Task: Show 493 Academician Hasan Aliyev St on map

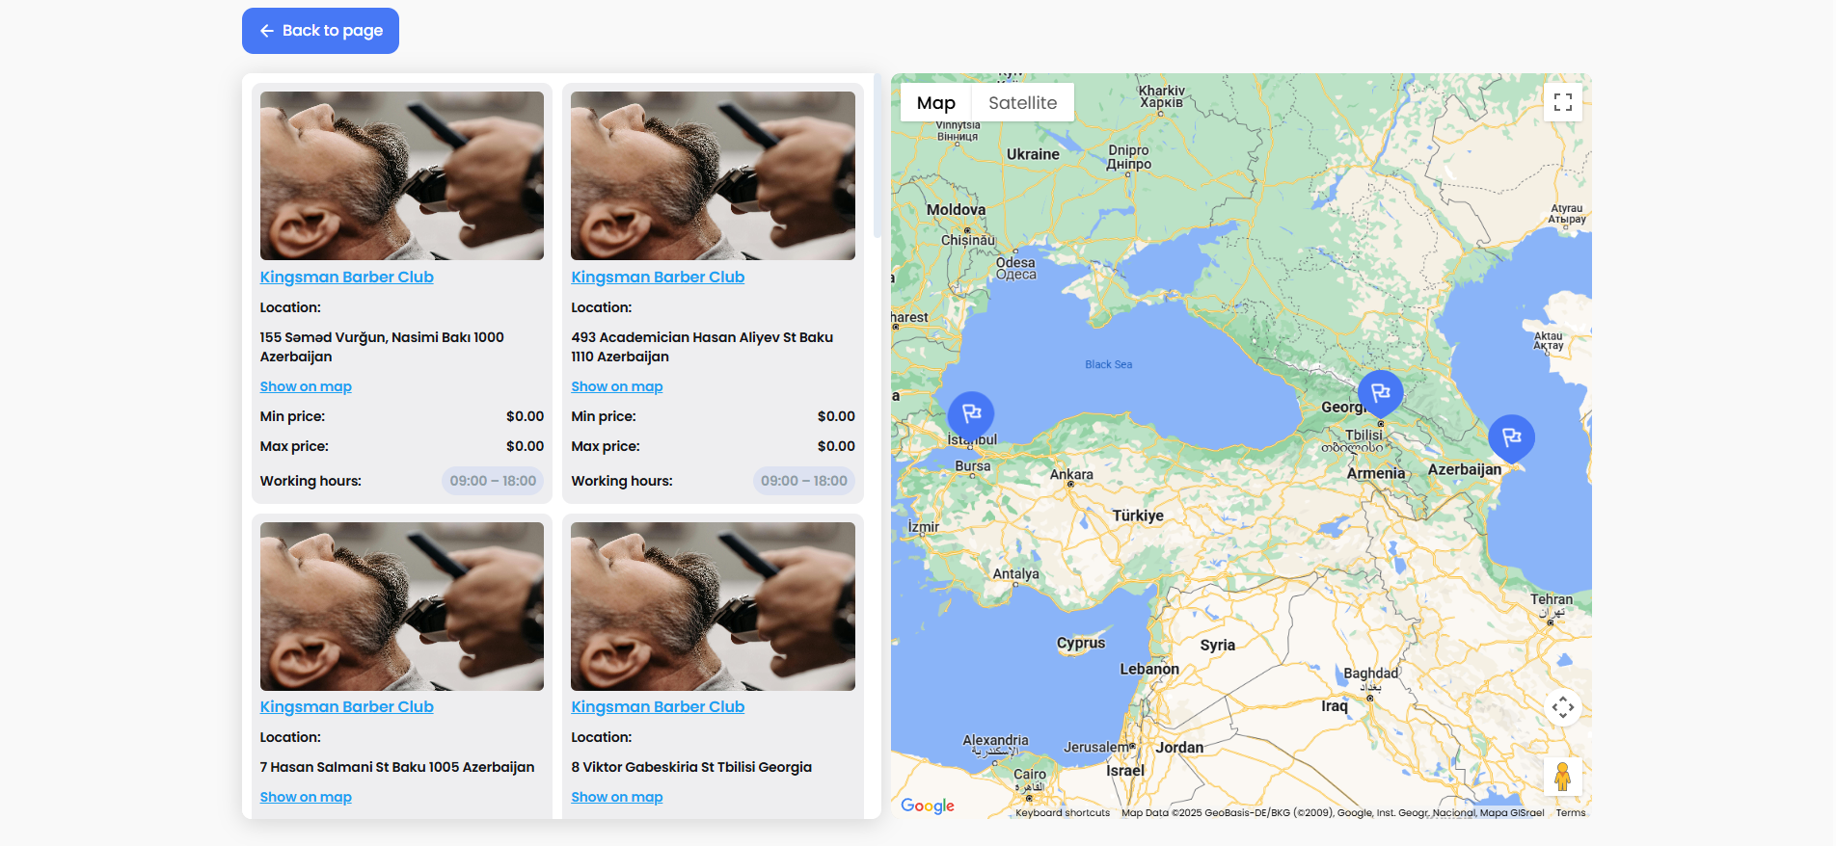Action: [617, 386]
